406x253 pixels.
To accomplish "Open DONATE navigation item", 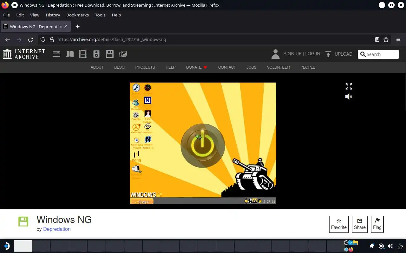I will [197, 67].
